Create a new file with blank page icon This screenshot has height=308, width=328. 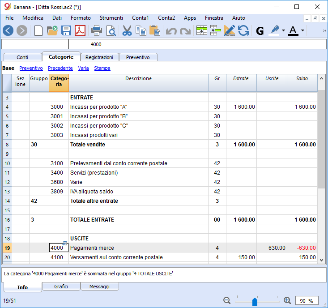(38, 30)
